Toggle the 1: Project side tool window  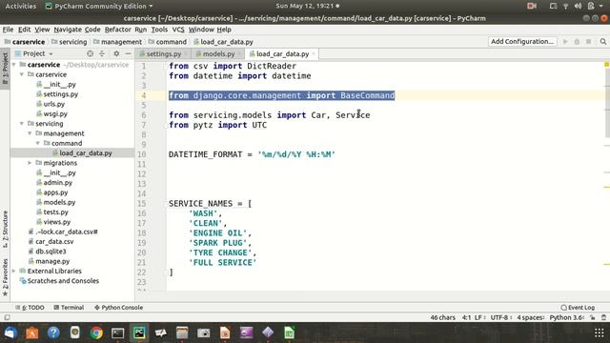(x=5, y=69)
